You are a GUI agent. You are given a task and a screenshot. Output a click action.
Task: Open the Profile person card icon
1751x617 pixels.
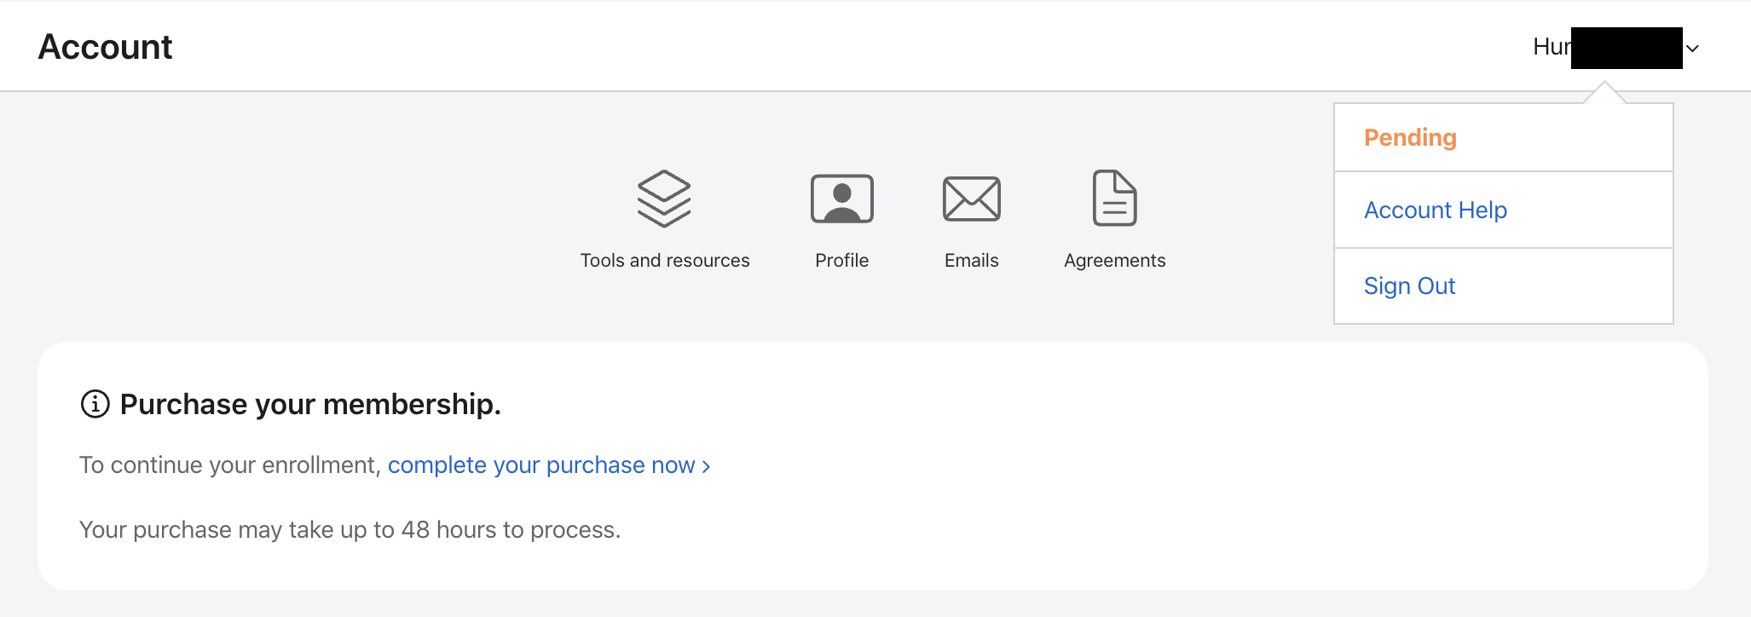point(841,199)
